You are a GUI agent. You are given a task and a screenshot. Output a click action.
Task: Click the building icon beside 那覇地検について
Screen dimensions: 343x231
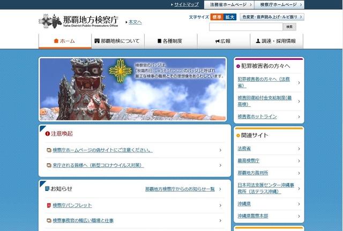(x=97, y=41)
